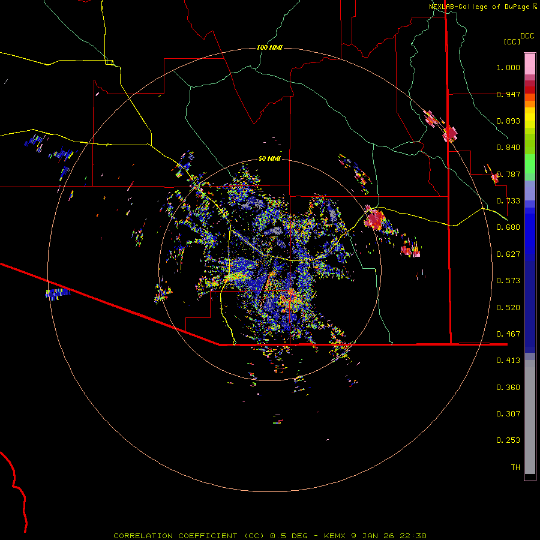The width and height of the screenshot is (540, 540).
Task: Click the 0.947 color scale value
Action: coord(508,94)
